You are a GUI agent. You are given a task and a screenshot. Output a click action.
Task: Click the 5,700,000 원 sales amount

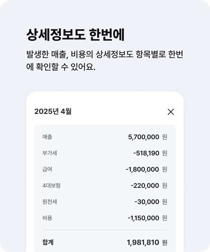pos(148,137)
